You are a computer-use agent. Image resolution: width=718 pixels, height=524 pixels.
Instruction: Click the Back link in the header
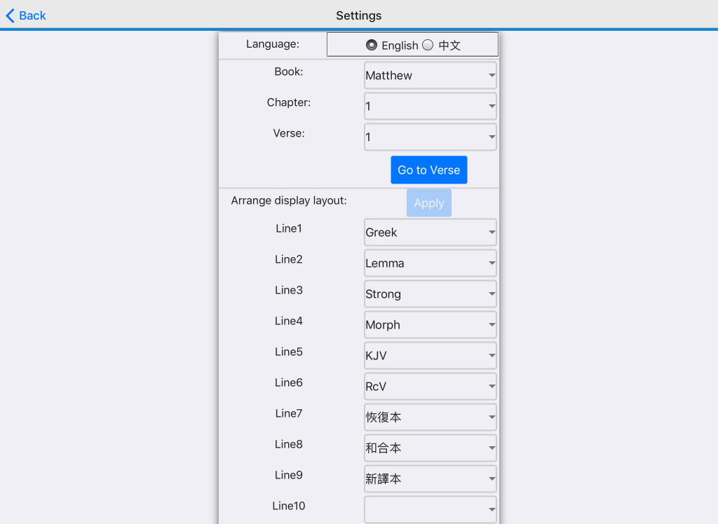29,15
